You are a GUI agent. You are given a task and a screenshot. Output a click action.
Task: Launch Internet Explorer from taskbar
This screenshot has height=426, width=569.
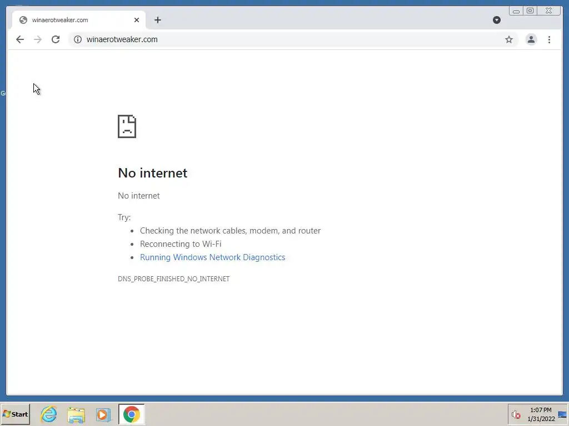[x=49, y=414]
